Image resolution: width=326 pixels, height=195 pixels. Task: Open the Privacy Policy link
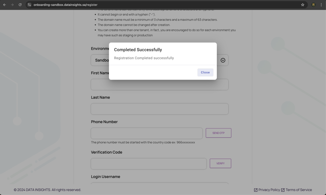tap(269, 190)
